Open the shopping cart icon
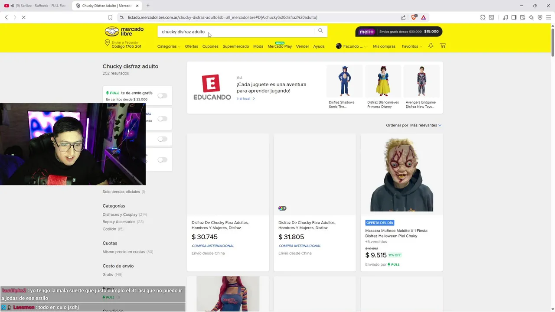 (x=443, y=45)
